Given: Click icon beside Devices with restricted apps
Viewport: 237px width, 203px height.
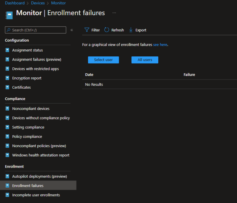Looking at the screenshot, I should (x=7, y=69).
